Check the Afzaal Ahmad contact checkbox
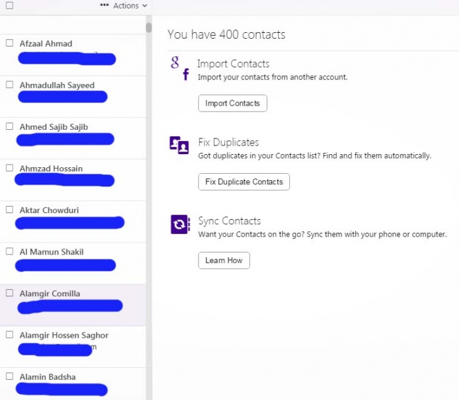459x400 pixels. (10, 43)
